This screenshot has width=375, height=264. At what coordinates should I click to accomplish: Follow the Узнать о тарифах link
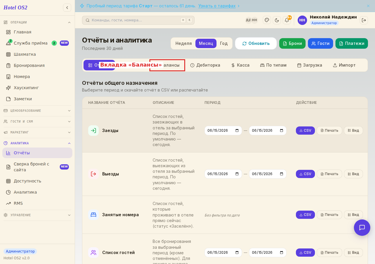217,6
